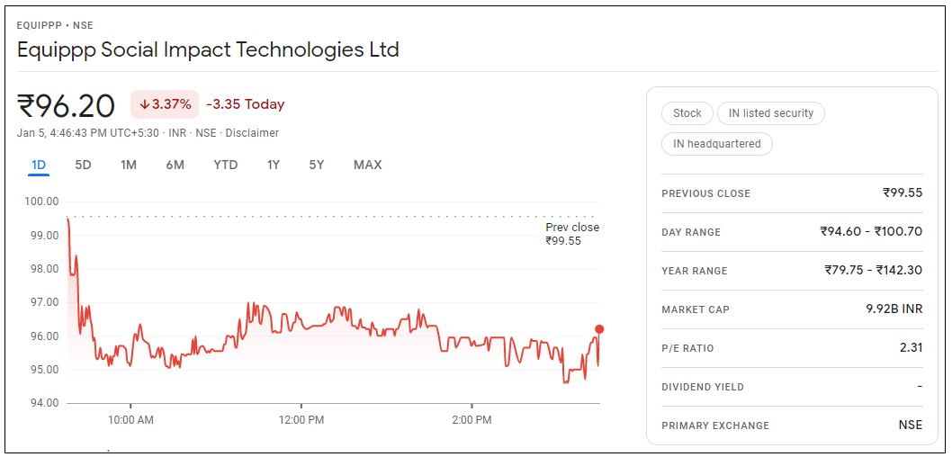Click the 94.00 y-axis label
This screenshot has width=952, height=457.
(42, 403)
